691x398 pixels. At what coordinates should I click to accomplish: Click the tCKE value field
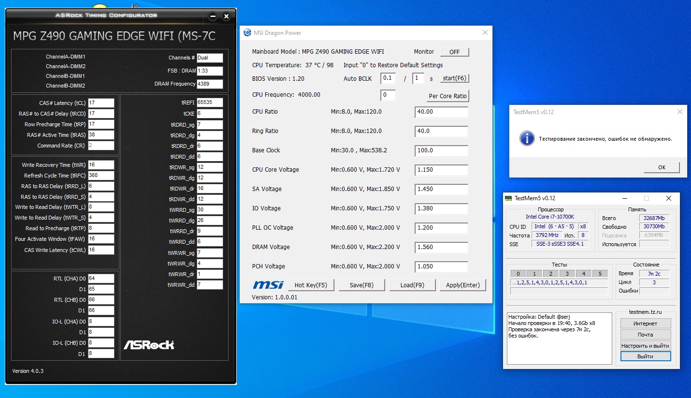coord(210,114)
